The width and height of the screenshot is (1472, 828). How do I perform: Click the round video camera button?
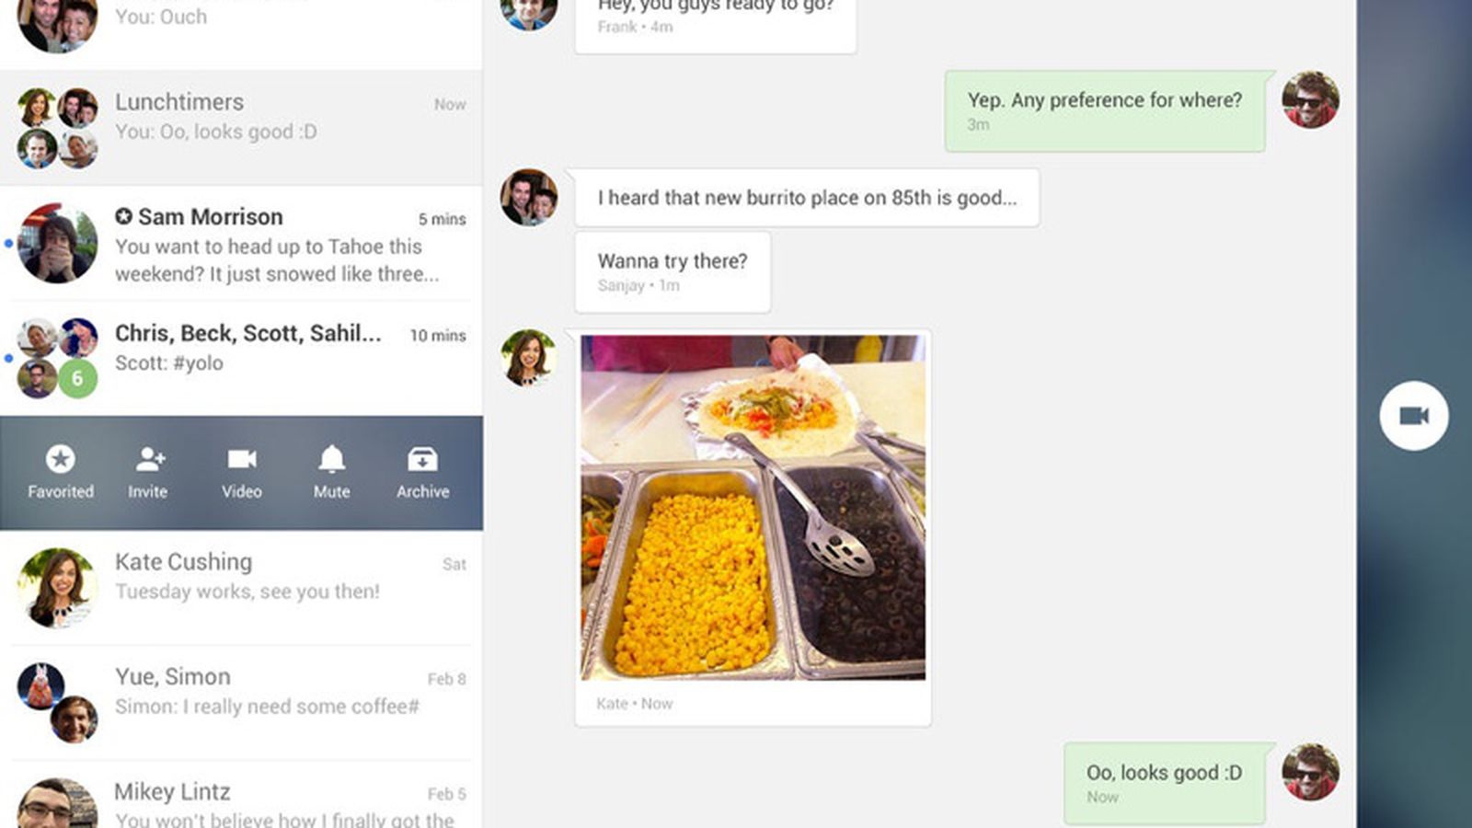pos(1414,416)
